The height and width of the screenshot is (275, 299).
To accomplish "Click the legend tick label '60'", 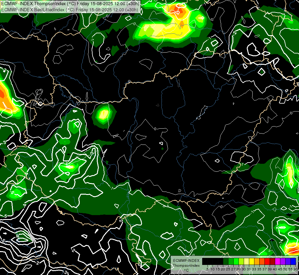I will click(296, 269).
